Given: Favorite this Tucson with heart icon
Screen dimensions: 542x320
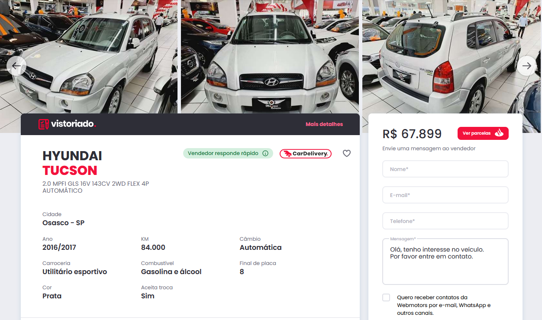Looking at the screenshot, I should tap(347, 153).
